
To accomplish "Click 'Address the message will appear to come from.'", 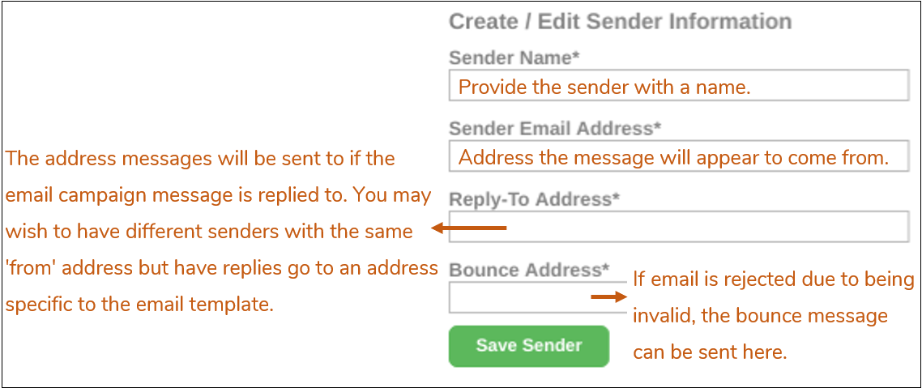I will coord(674,158).
